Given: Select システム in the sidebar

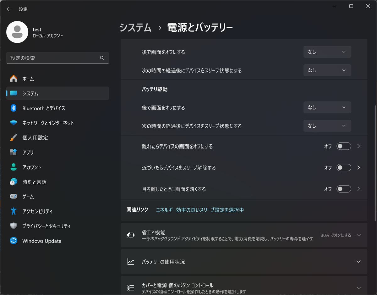Looking at the screenshot, I should pos(58,93).
